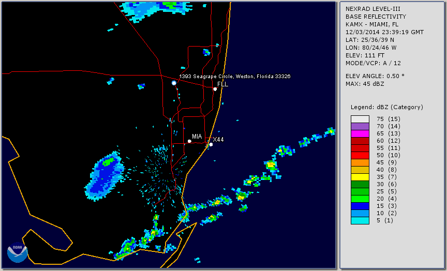The image size is (447, 271).
Task: Click the MODE/VCP: A / 12 text
Action: click(373, 63)
